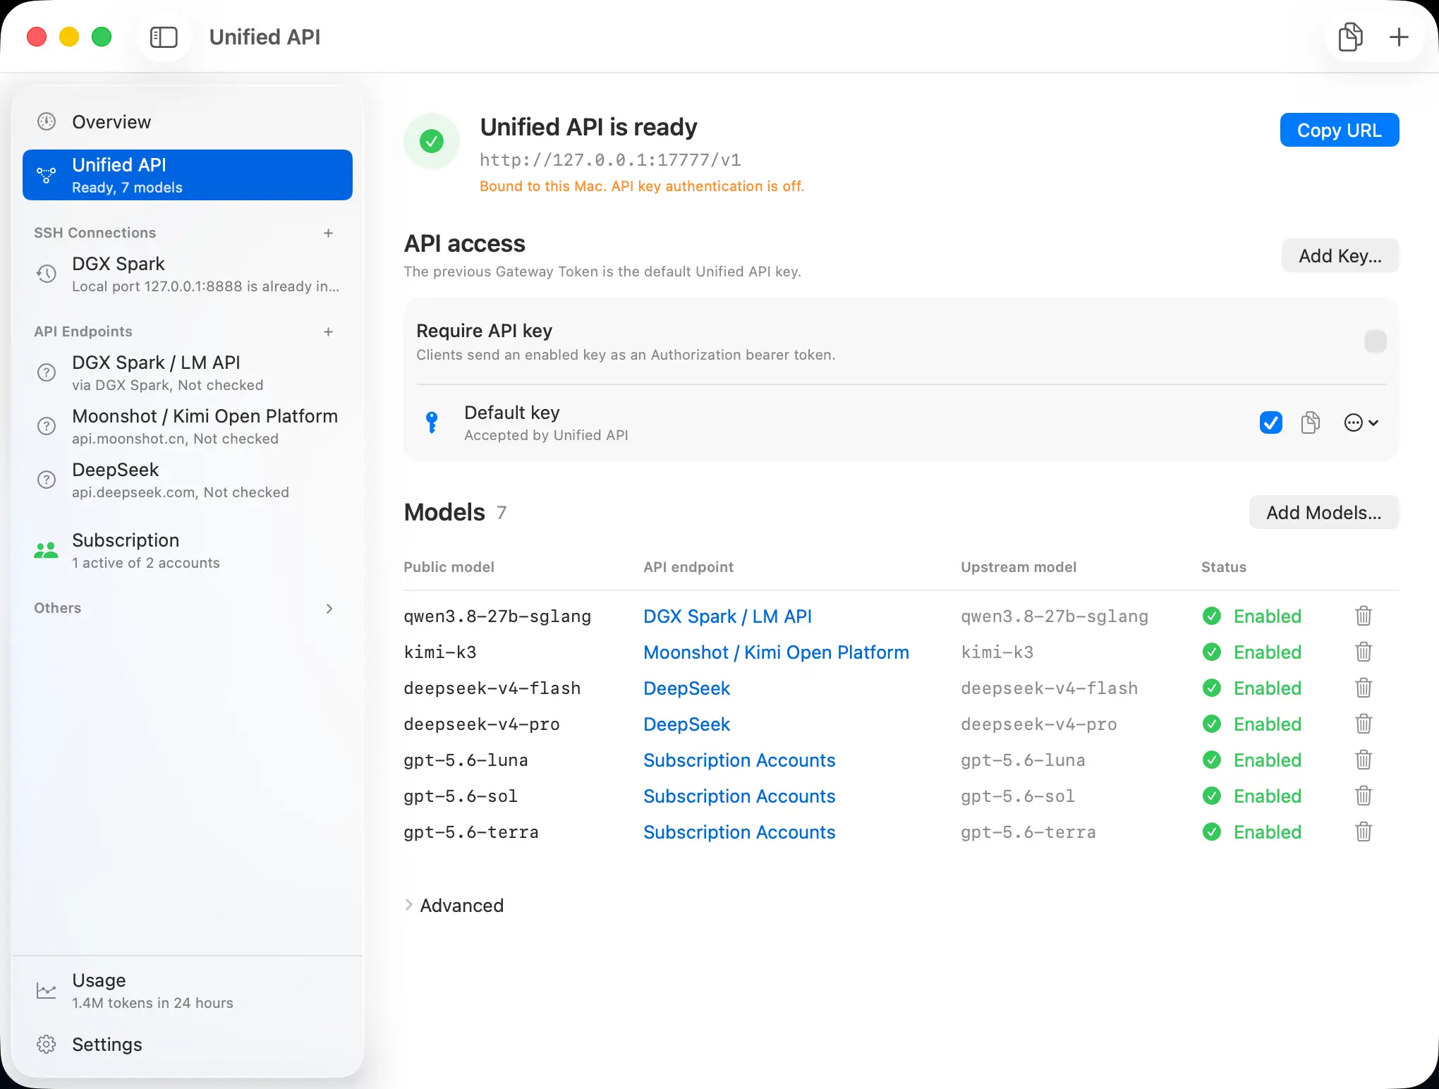Select the DeepSeek endpoint in the sidebar
1439x1089 pixels.
click(x=188, y=480)
